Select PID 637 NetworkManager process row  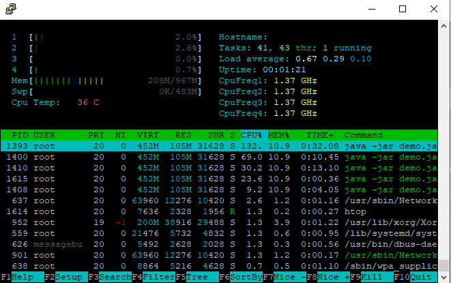(219, 200)
